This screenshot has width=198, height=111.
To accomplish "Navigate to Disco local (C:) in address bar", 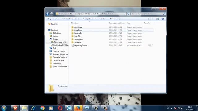I will [76, 14].
